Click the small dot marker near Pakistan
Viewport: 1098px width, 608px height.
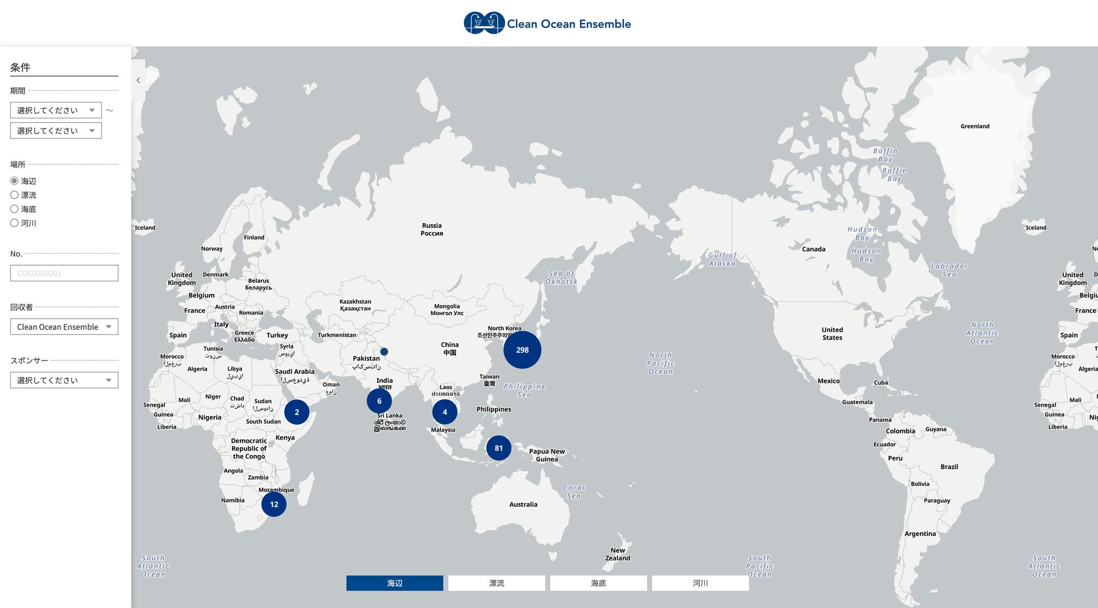[x=384, y=351]
